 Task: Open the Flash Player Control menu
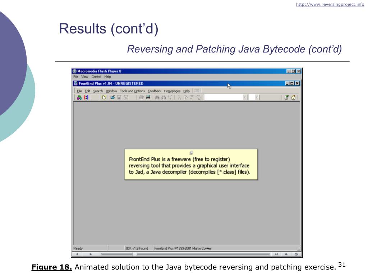[x=96, y=77]
